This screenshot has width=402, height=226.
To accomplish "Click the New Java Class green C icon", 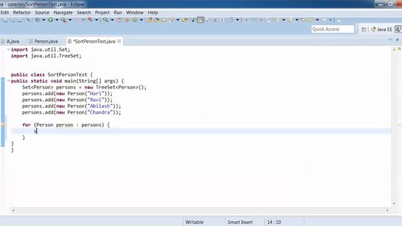I will click(x=135, y=19).
